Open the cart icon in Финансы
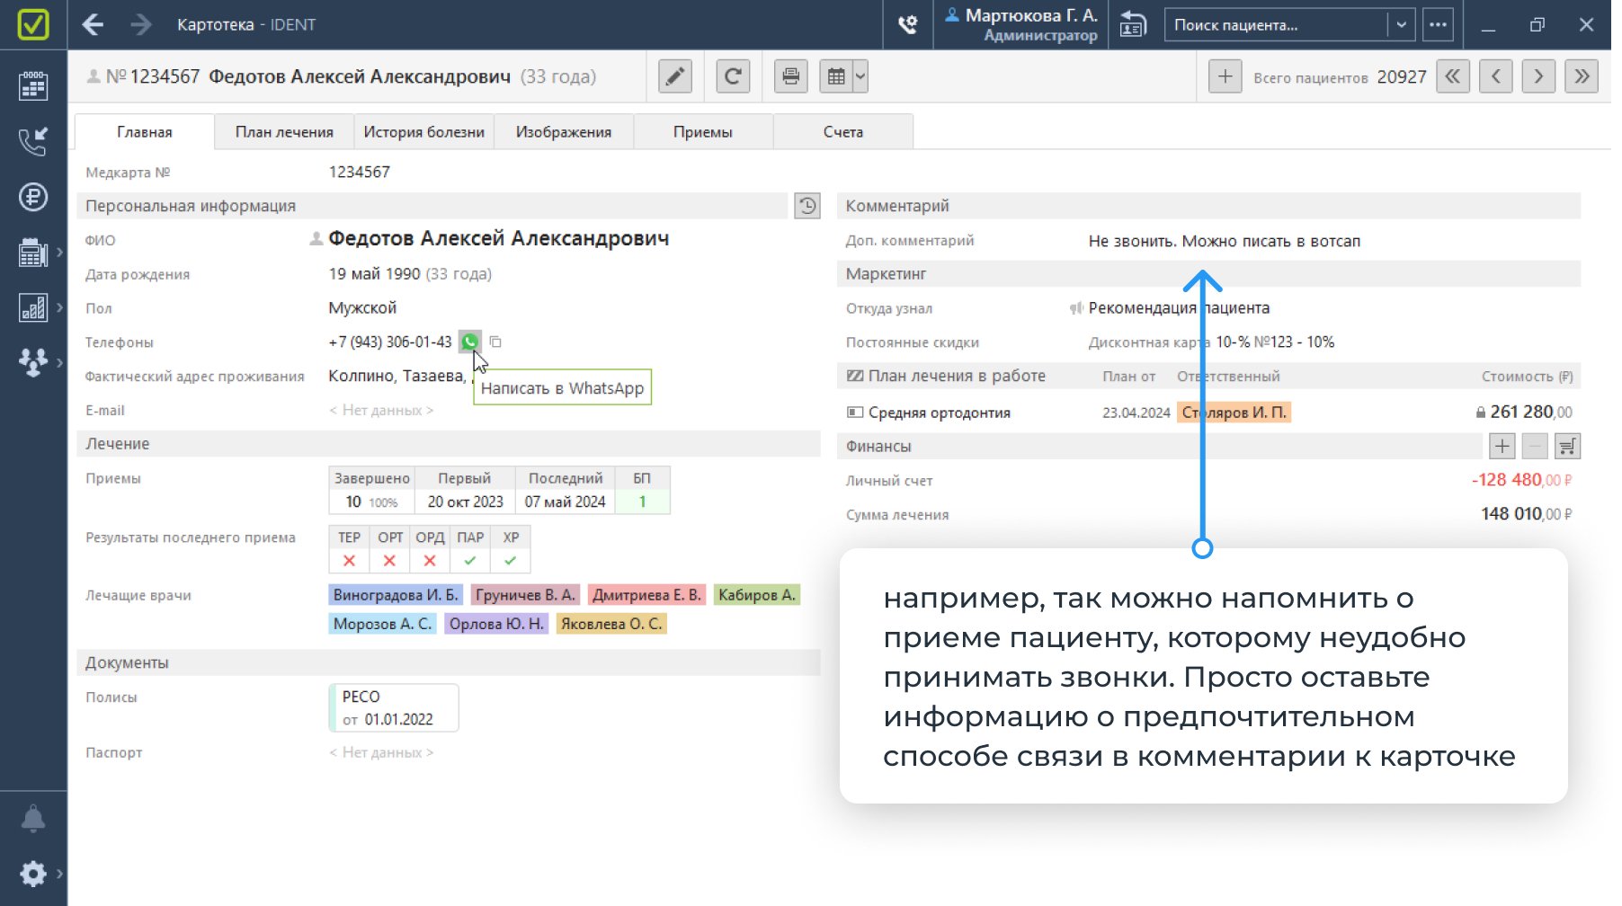Image resolution: width=1622 pixels, height=906 pixels. click(1567, 446)
